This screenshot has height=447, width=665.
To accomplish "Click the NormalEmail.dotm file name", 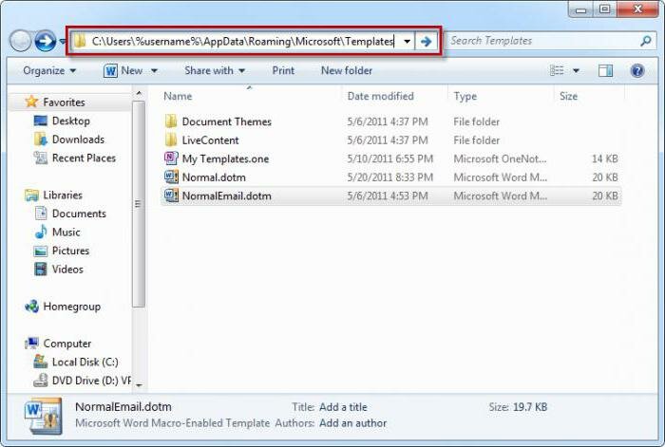I will point(226,196).
